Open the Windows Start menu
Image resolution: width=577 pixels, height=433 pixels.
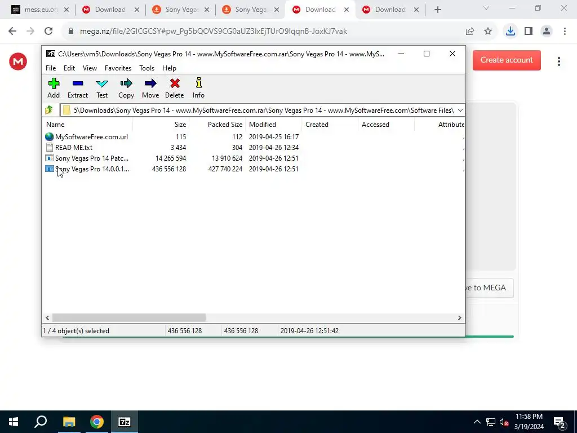pyautogui.click(x=14, y=422)
